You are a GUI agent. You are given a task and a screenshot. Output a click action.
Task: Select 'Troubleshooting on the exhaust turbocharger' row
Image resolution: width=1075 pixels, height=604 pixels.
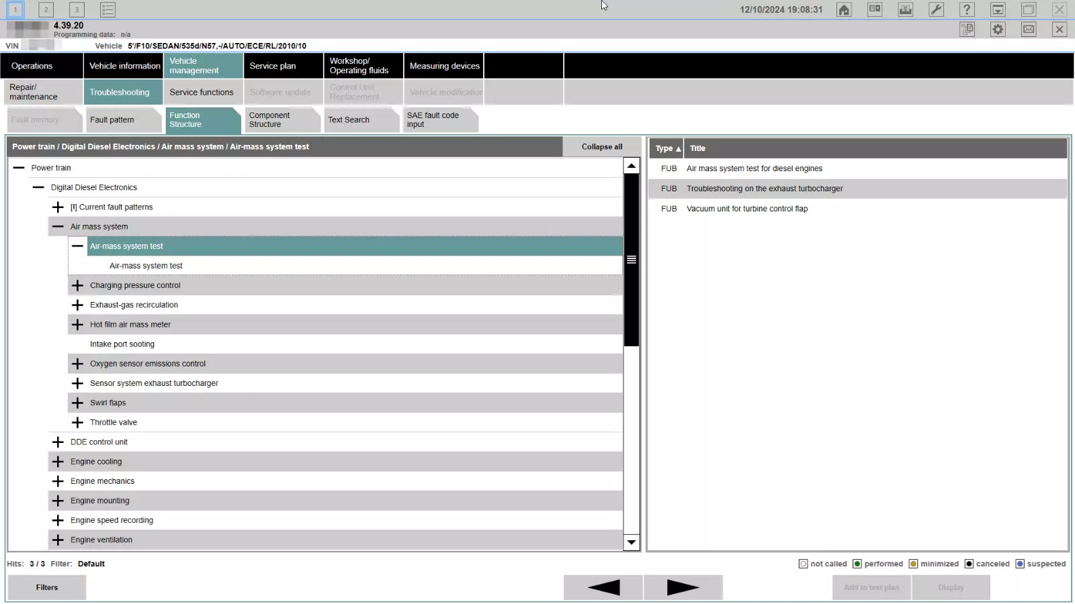tap(858, 189)
